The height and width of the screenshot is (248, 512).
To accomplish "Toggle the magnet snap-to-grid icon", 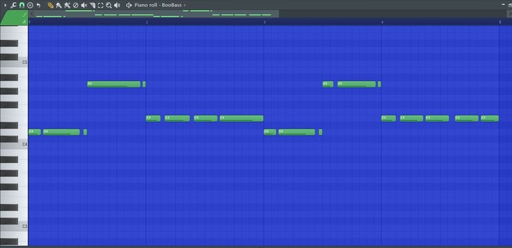I will pos(22,5).
